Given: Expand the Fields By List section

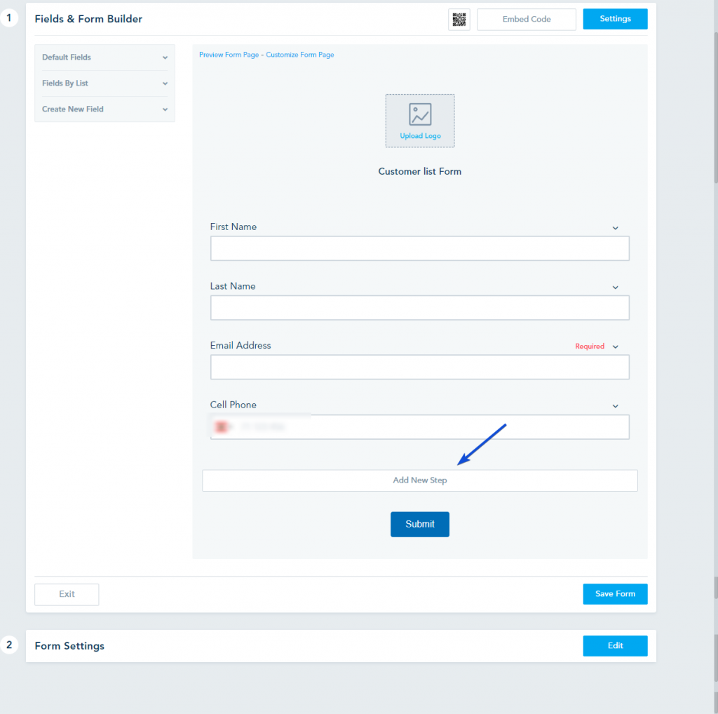Looking at the screenshot, I should coord(104,83).
